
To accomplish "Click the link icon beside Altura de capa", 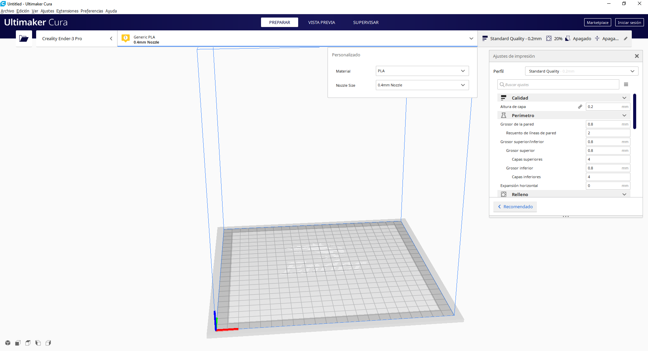I will [x=580, y=107].
